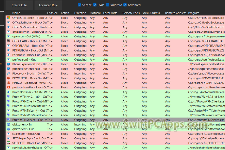
Task: Sort by the Protocol column header
Action: click(95, 13)
